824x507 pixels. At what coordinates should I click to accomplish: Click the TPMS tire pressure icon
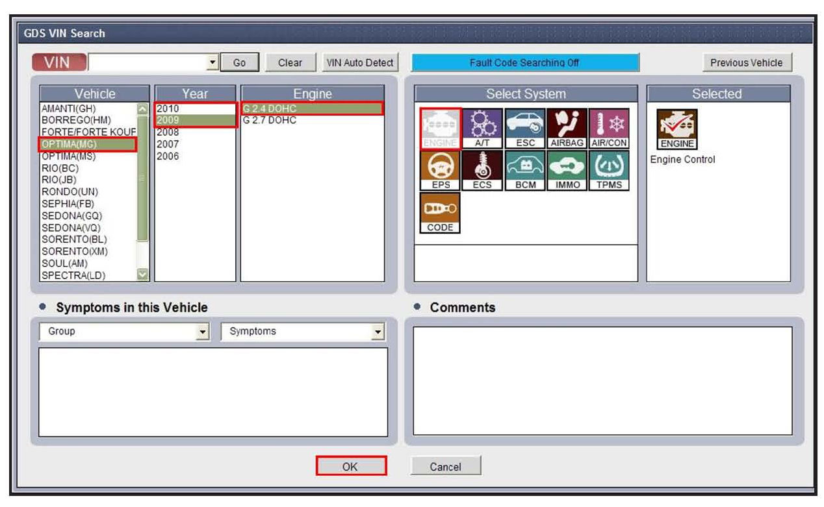[610, 170]
